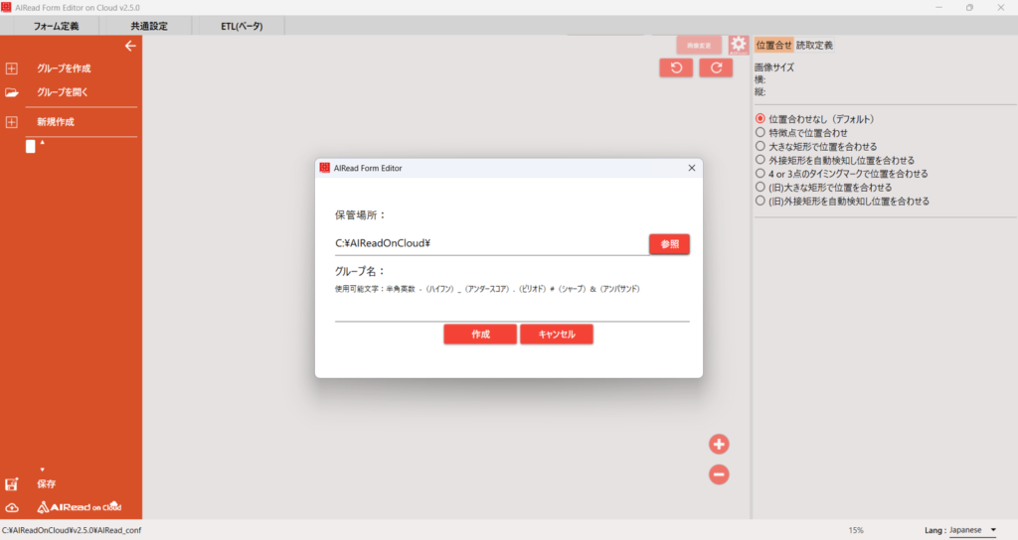Rotate image clockwise
The height and width of the screenshot is (540, 1018).
tap(716, 67)
